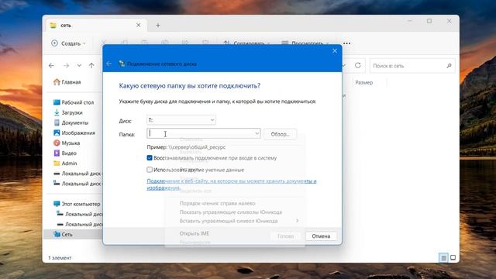Select Этот компьютер in the sidebar
This screenshot has width=496, height=279.
click(x=77, y=204)
